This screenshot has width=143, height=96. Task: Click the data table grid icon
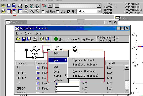click(9, 11)
